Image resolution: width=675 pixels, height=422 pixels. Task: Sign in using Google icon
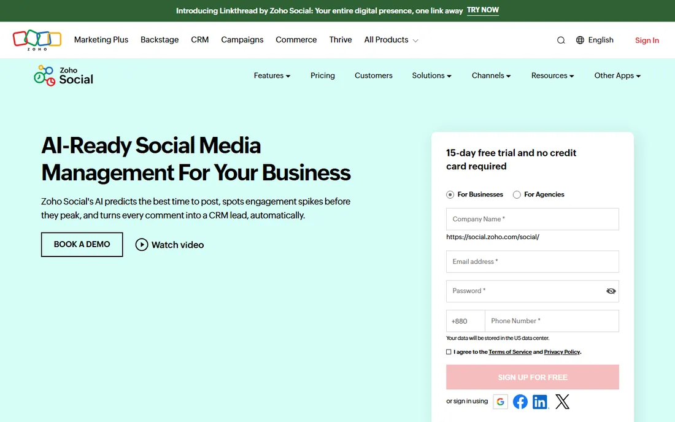500,402
